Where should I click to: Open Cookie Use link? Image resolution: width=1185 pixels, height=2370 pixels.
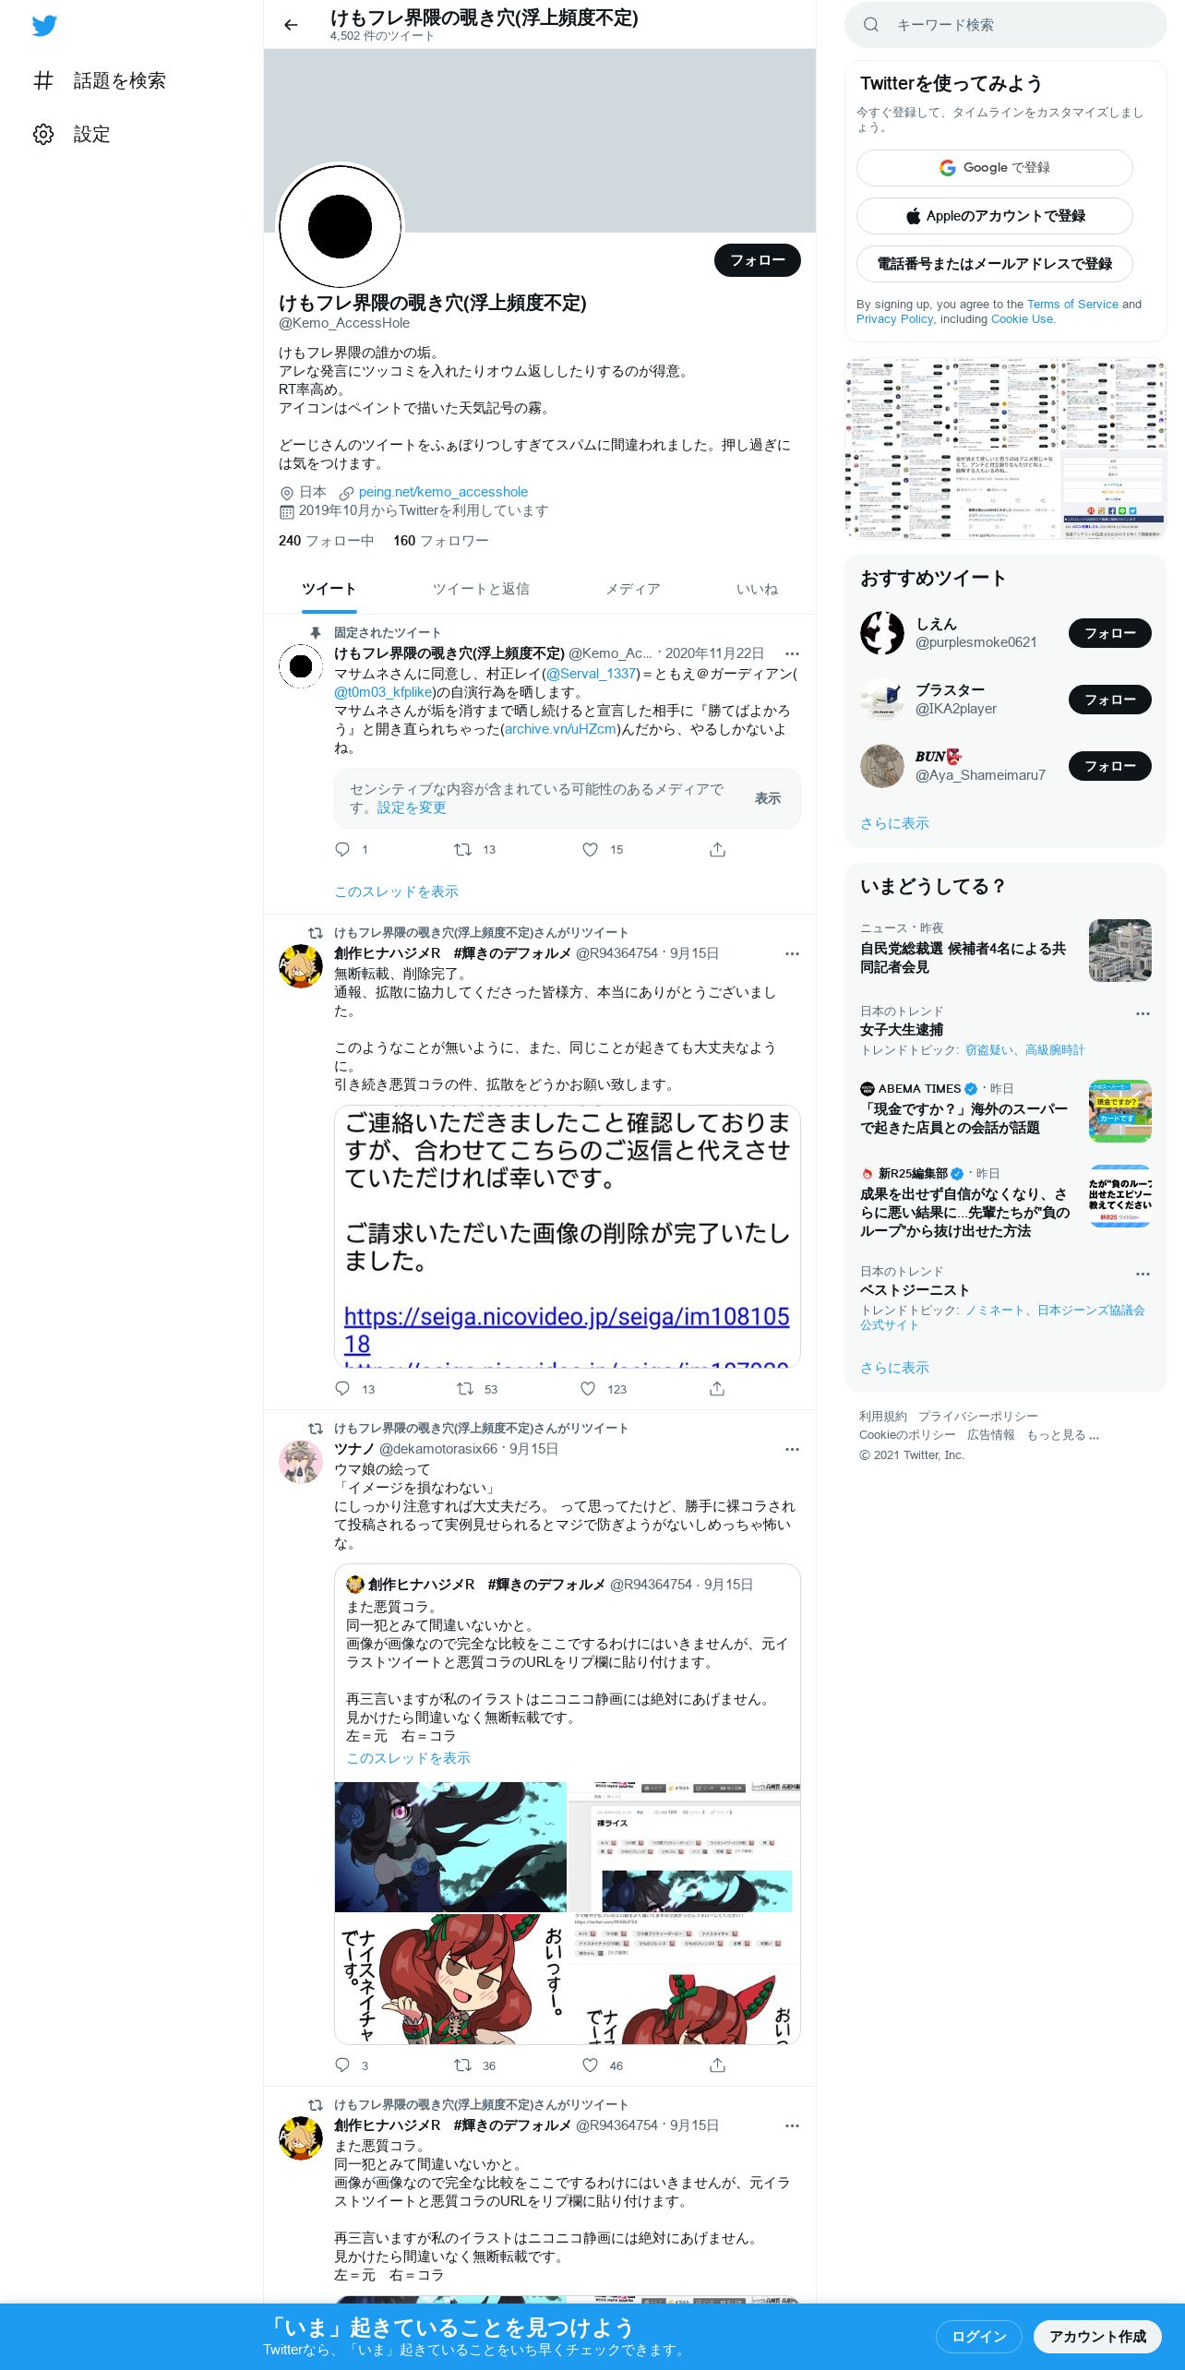pyautogui.click(x=1022, y=319)
